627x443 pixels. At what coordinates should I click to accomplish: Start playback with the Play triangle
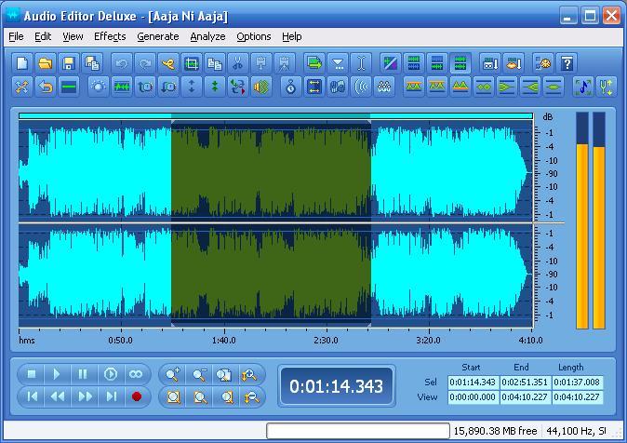coord(57,374)
